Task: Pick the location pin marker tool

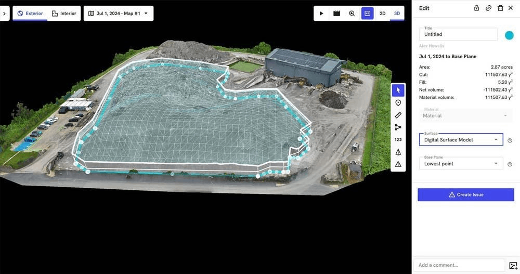Action: pyautogui.click(x=398, y=103)
